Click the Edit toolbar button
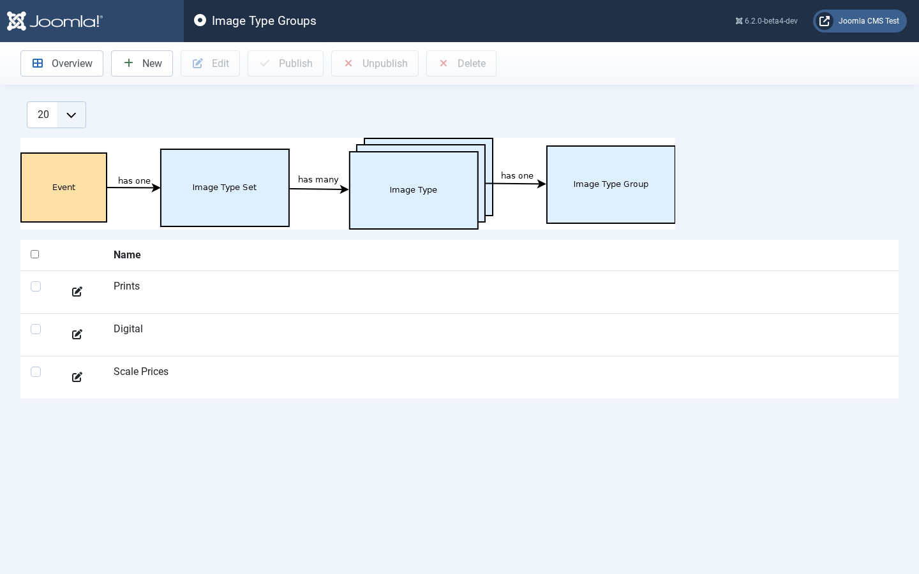The image size is (919, 574). [210, 64]
